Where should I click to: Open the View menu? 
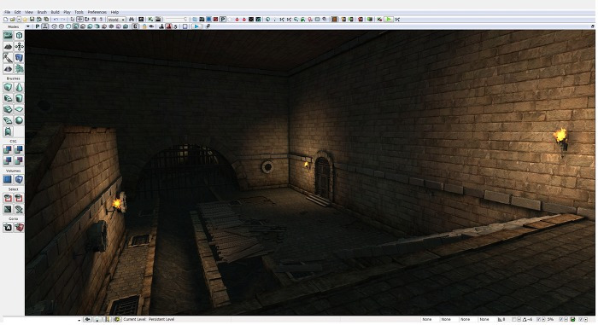pos(29,12)
